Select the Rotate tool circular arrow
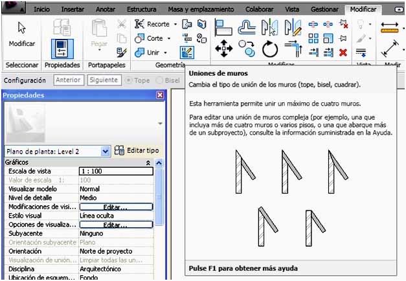The image size is (406, 281). (269, 49)
